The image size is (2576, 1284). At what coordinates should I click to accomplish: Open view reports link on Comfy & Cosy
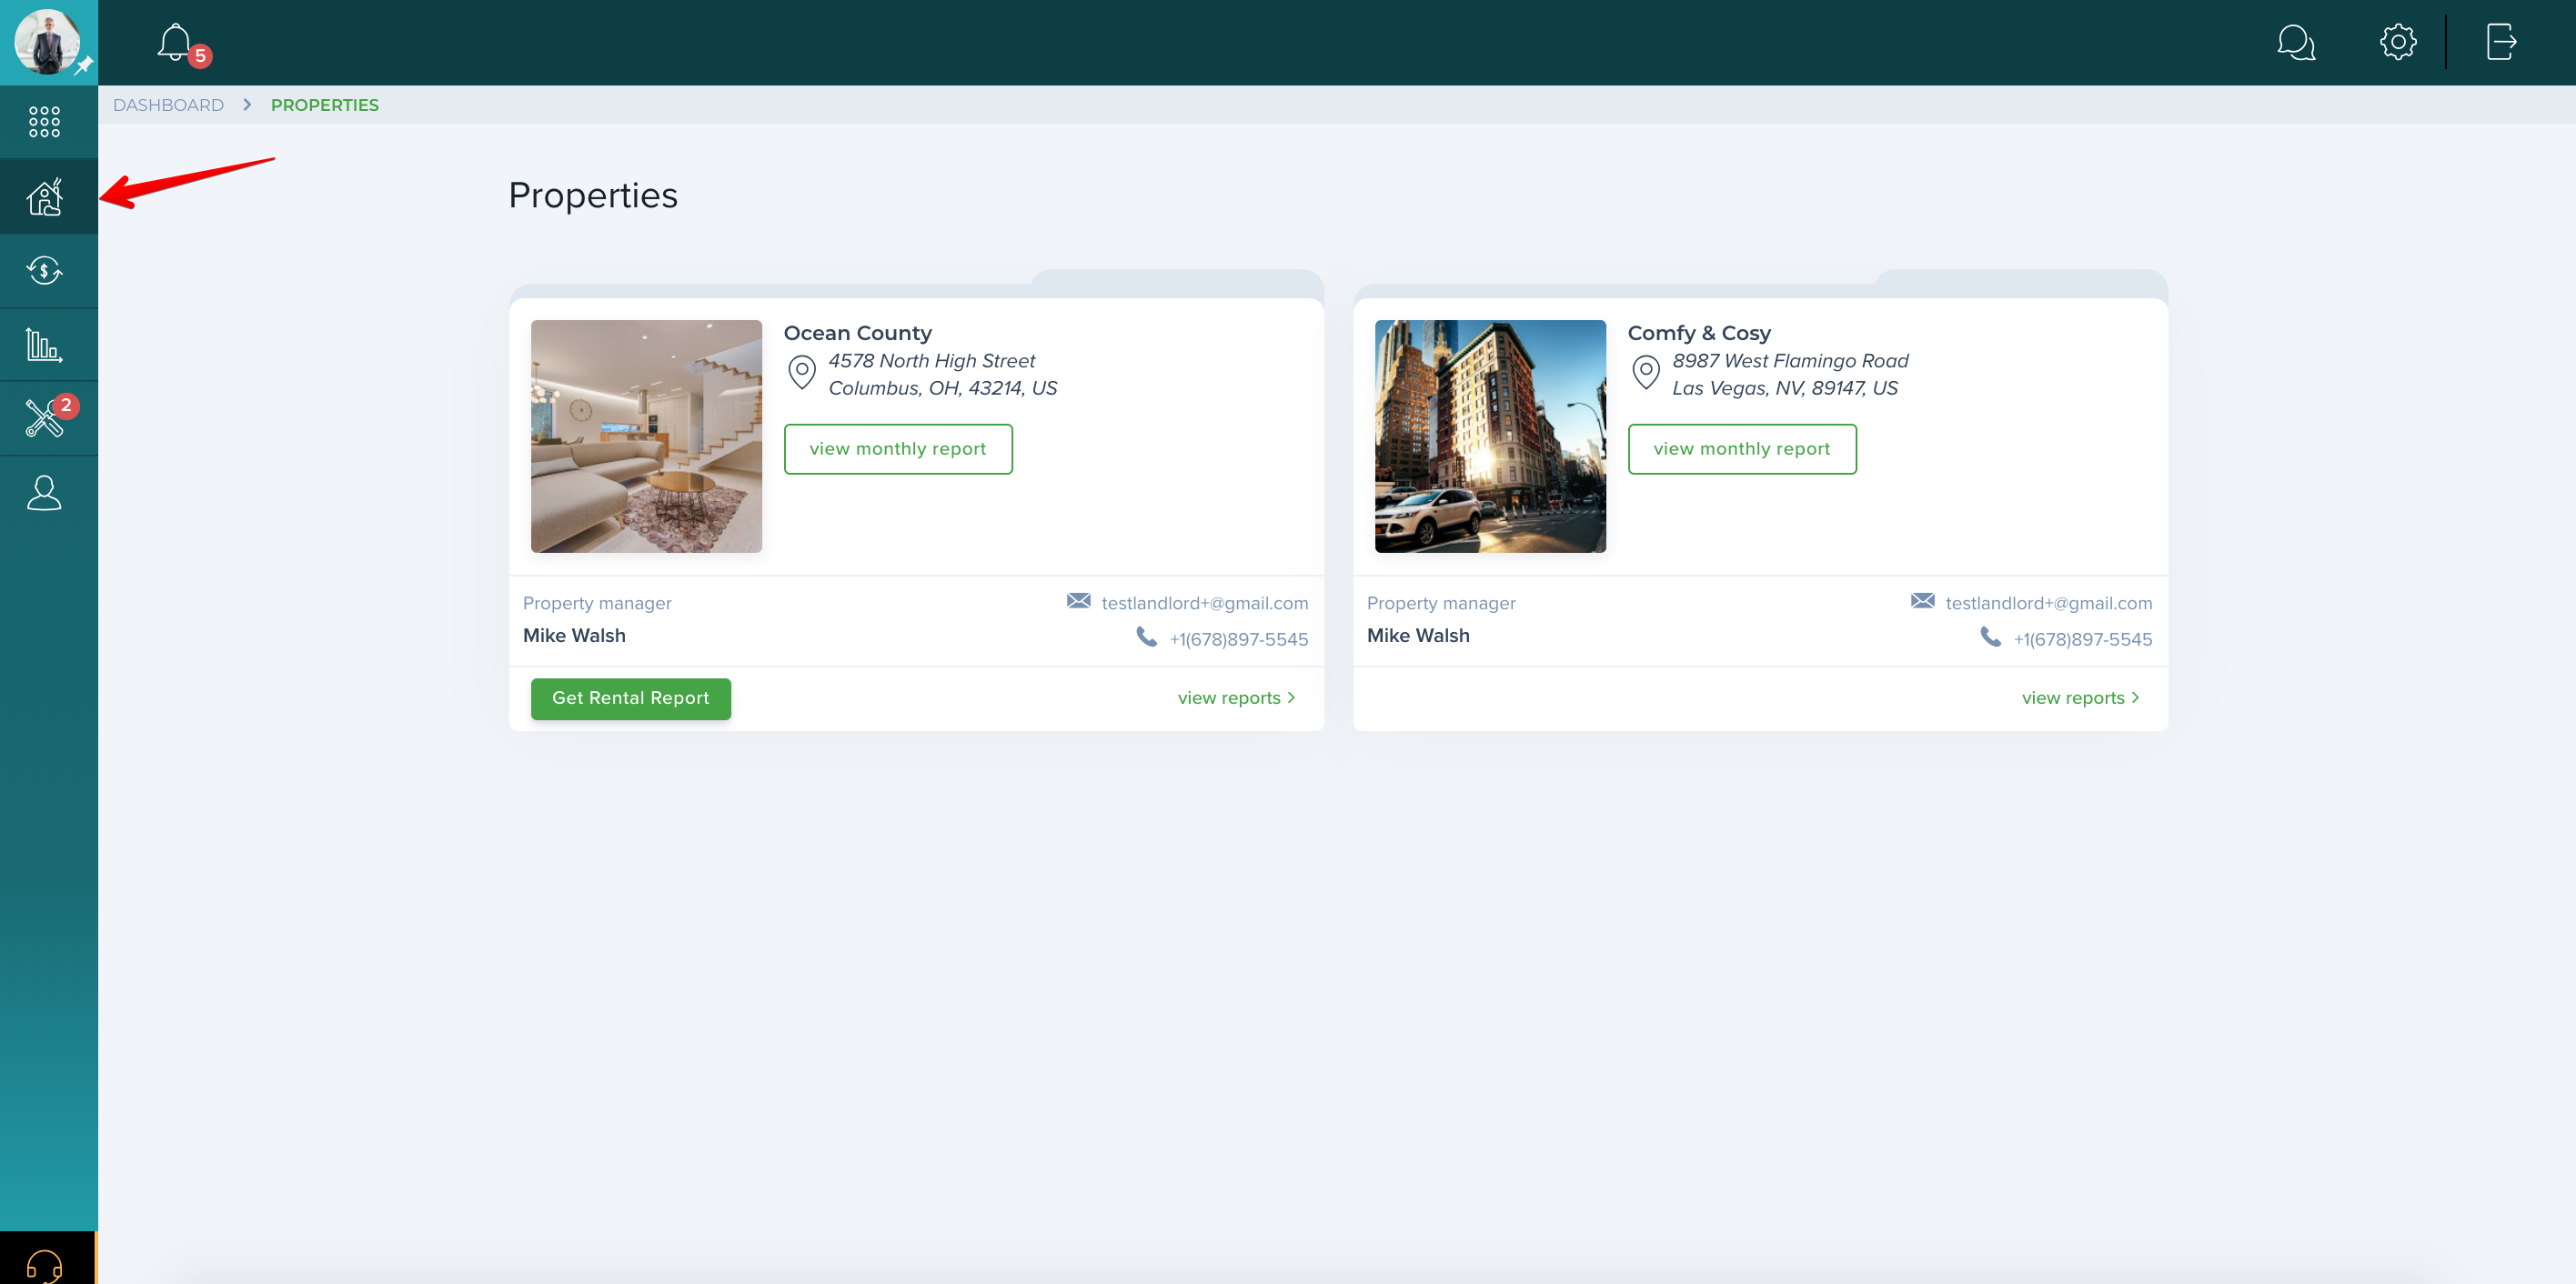(x=2081, y=698)
